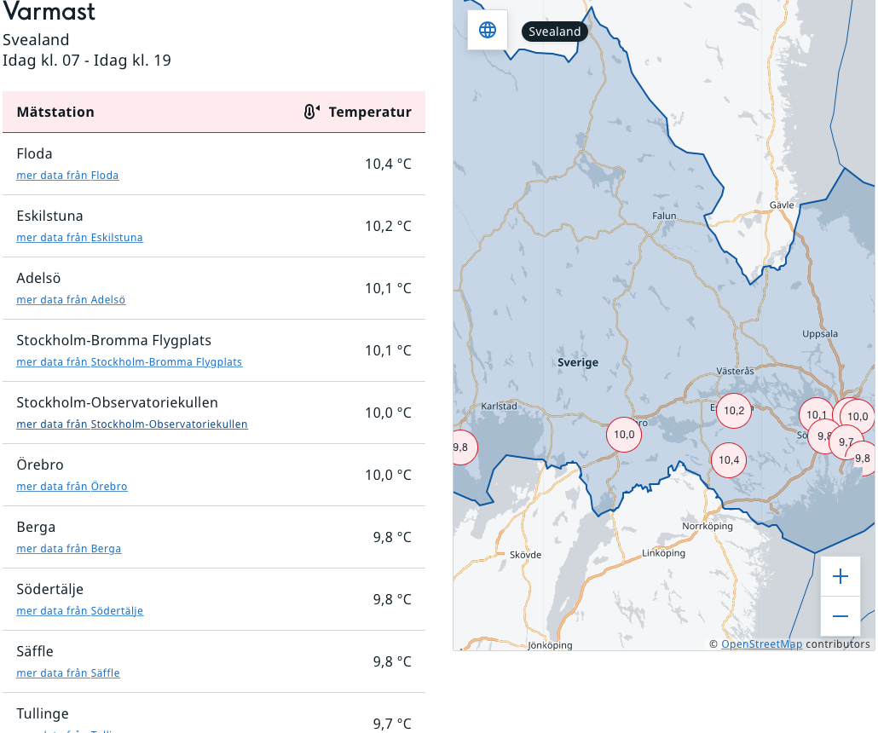The image size is (878, 733).
Task: Click the Svealand map label tooltip
Action: 554,32
